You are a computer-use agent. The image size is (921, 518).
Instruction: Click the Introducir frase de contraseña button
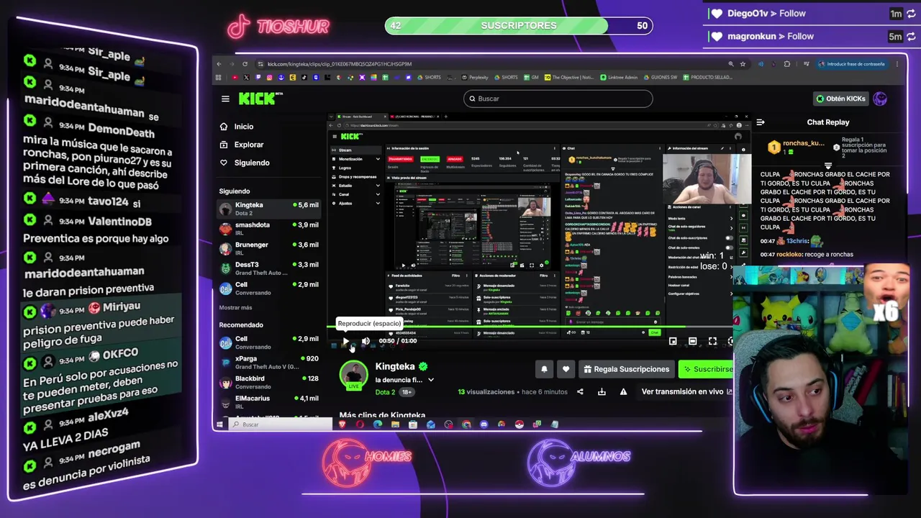[x=852, y=64]
